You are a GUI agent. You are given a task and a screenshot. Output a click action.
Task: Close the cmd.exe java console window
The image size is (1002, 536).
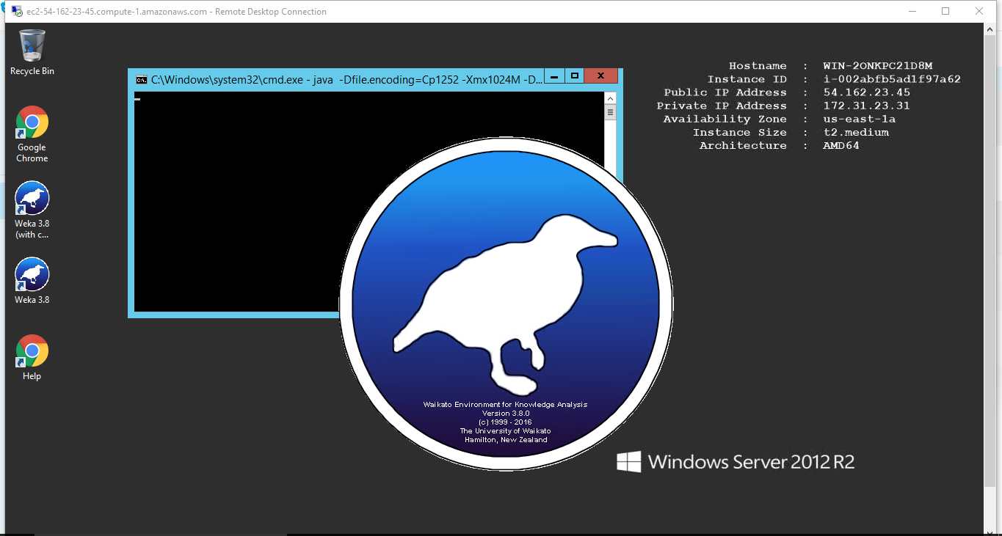601,76
